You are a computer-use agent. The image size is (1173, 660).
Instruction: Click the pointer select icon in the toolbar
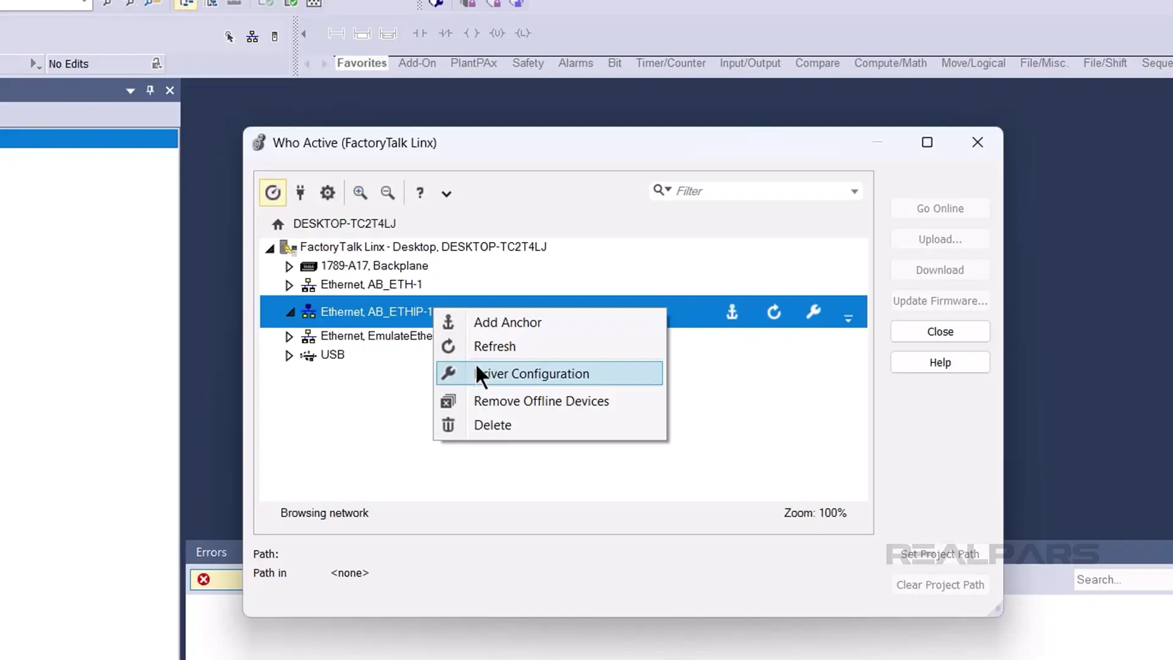coord(229,37)
